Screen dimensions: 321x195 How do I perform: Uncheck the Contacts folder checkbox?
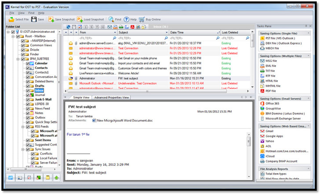[x=28, y=68]
